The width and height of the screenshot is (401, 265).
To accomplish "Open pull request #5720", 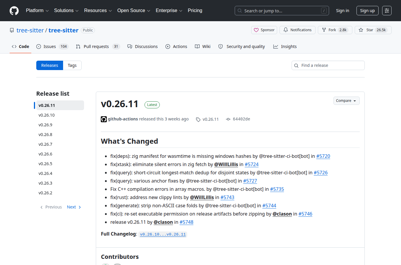I will 323,156.
